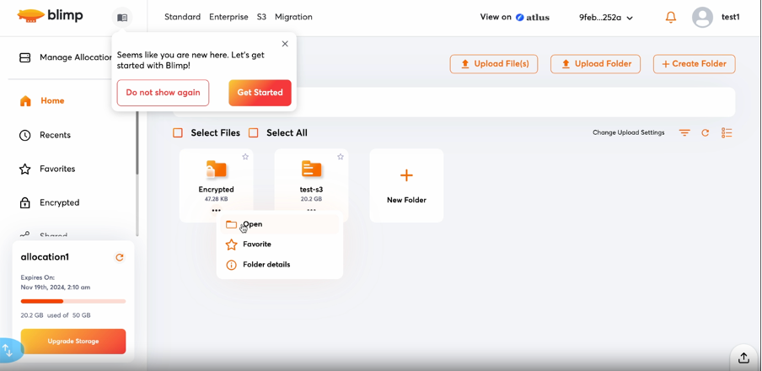Star the Encrypted folder
The height and width of the screenshot is (371, 762).
coord(245,157)
